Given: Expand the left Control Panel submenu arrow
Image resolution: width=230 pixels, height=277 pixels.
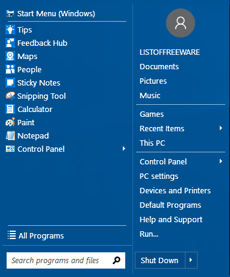Looking at the screenshot, I should (x=124, y=149).
